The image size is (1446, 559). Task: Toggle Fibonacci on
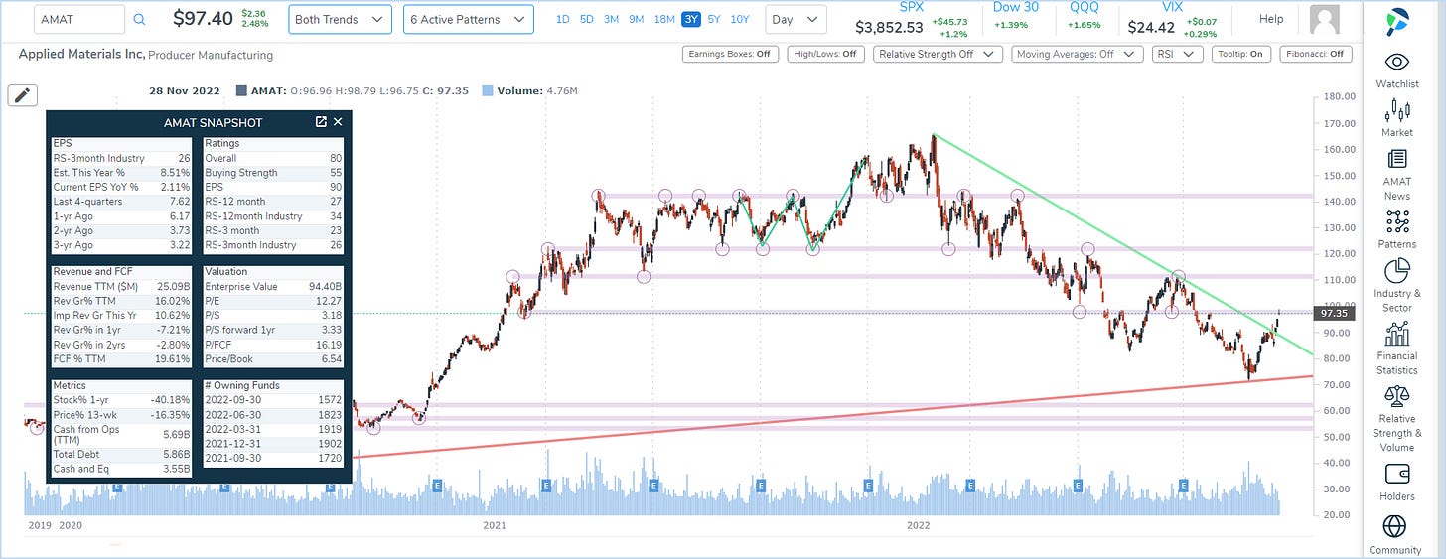click(x=1316, y=54)
